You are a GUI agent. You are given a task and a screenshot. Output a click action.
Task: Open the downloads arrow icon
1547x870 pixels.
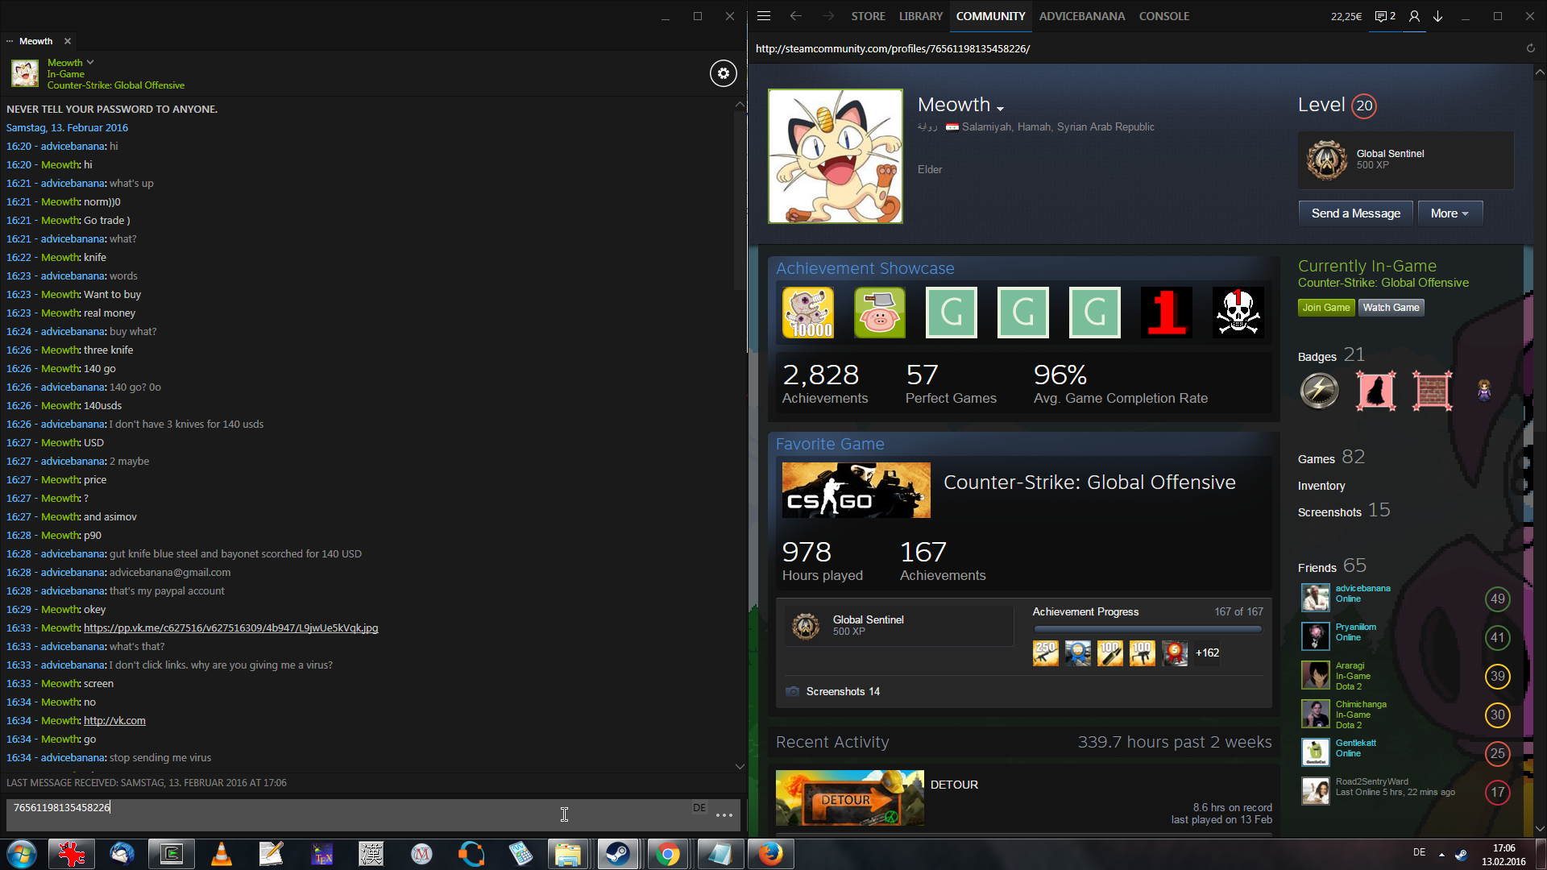click(1438, 16)
